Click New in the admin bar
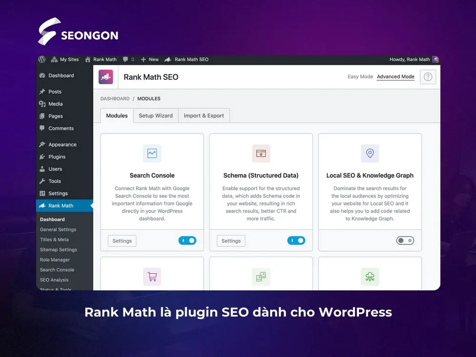This screenshot has height=357, width=476. pyautogui.click(x=149, y=59)
